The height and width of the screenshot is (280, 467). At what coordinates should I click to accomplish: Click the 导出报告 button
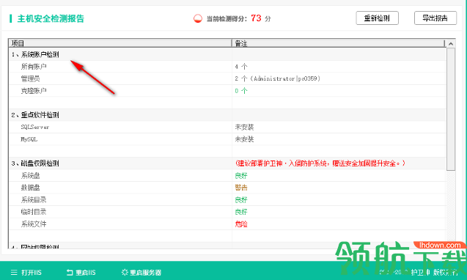[x=435, y=18]
